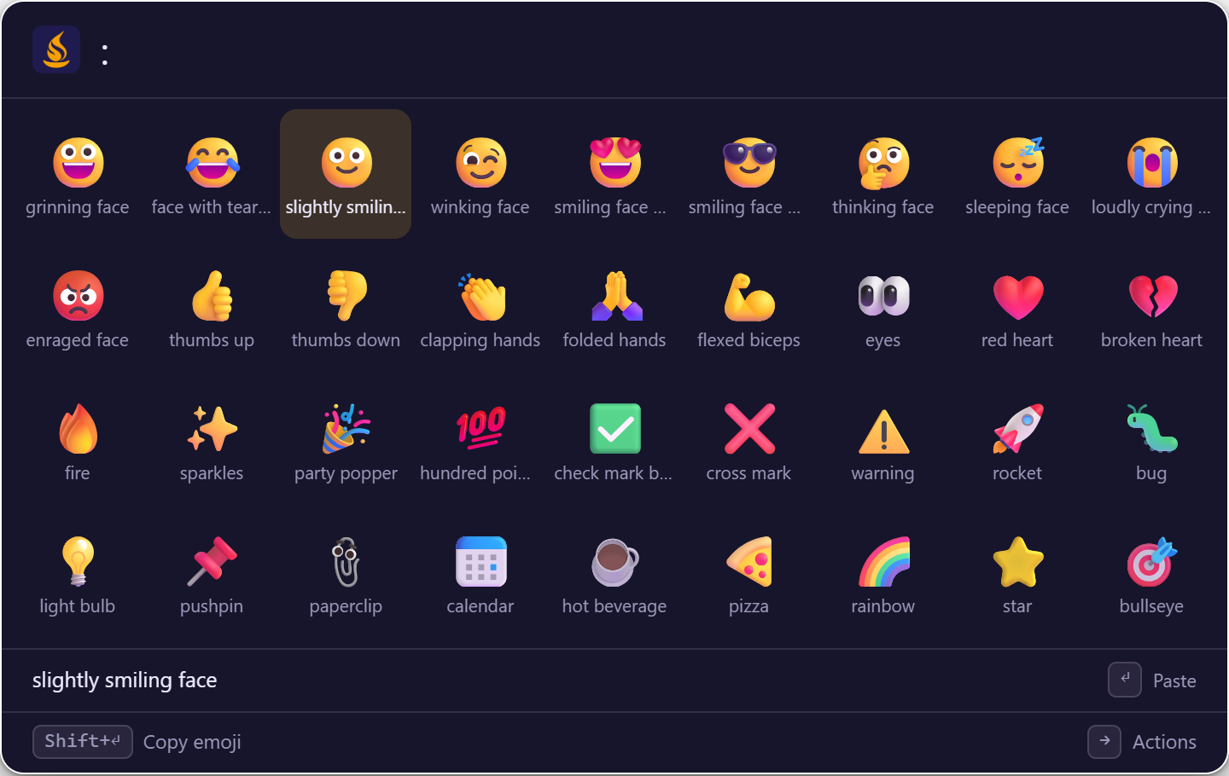
Task: Pick the green check mark button emoji
Action: (614, 440)
